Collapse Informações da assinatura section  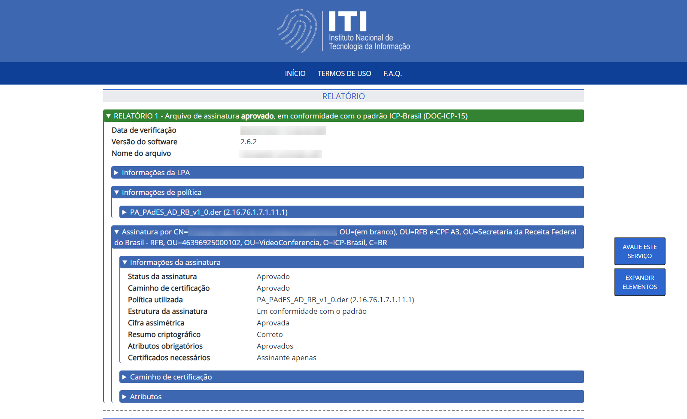352,262
